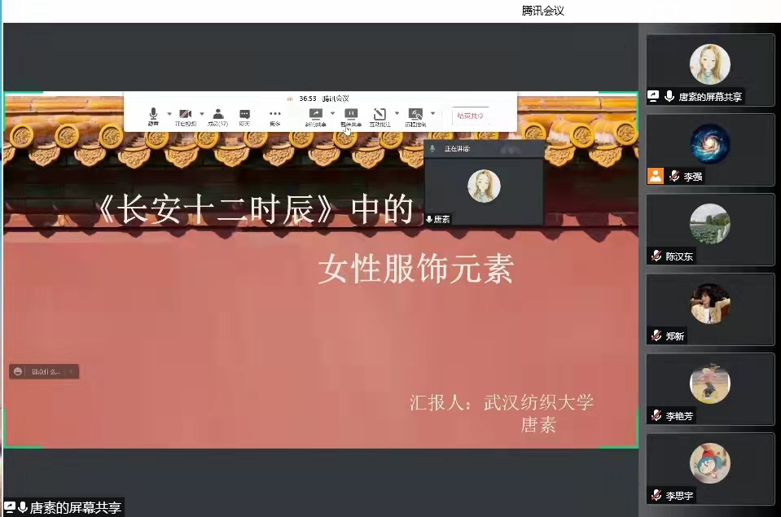The width and height of the screenshot is (781, 517).
Task: Turn on video with the camera icon
Action: pos(185,116)
